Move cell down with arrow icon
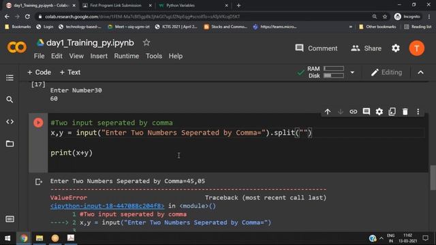The image size is (436, 245). click(x=341, y=112)
